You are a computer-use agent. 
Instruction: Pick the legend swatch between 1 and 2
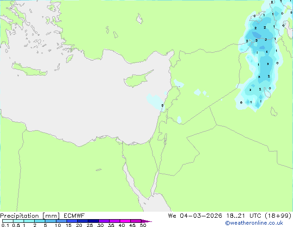tap(29, 221)
